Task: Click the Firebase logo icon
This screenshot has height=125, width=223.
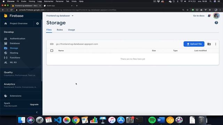Action: tap(6, 16)
